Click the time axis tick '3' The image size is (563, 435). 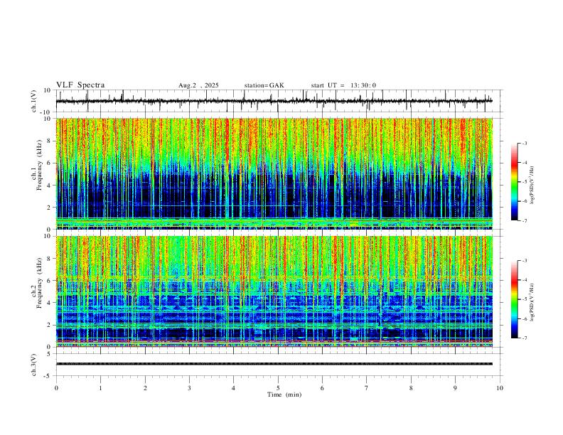pos(189,388)
